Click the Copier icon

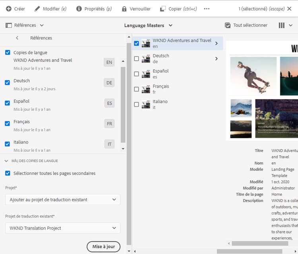pyautogui.click(x=163, y=9)
